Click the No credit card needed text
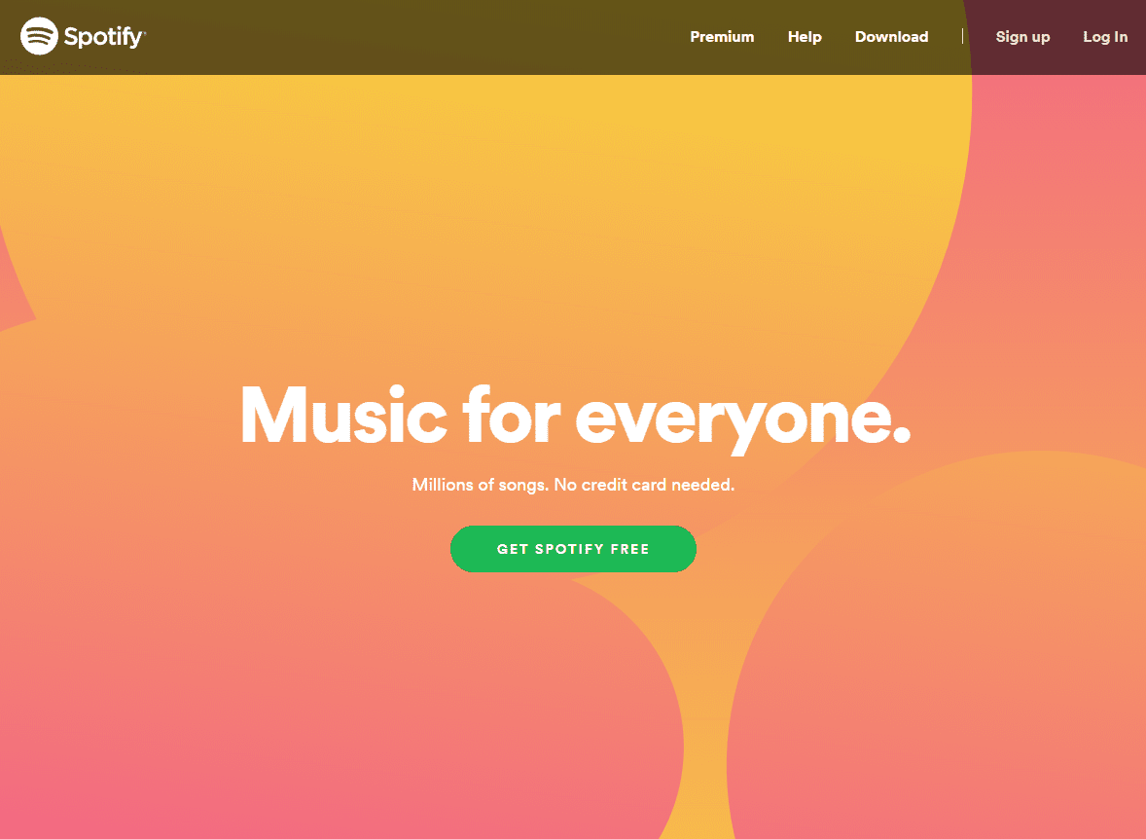The width and height of the screenshot is (1146, 839). coord(644,485)
